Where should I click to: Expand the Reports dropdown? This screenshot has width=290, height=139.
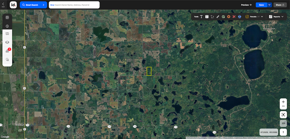coord(276,16)
